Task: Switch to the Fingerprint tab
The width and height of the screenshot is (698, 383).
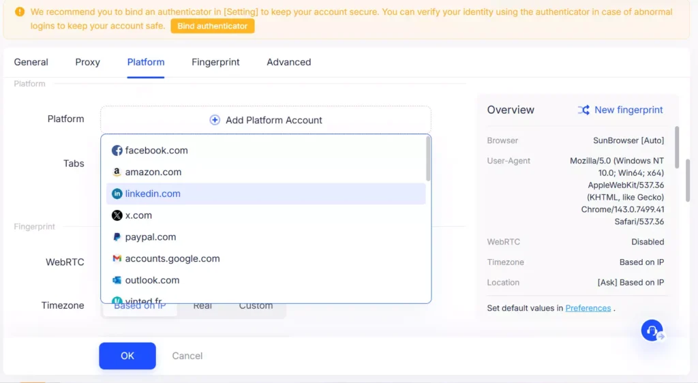Action: [x=215, y=62]
